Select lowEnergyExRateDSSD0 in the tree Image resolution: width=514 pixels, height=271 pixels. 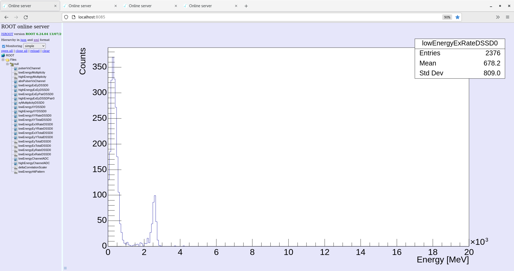point(35,154)
